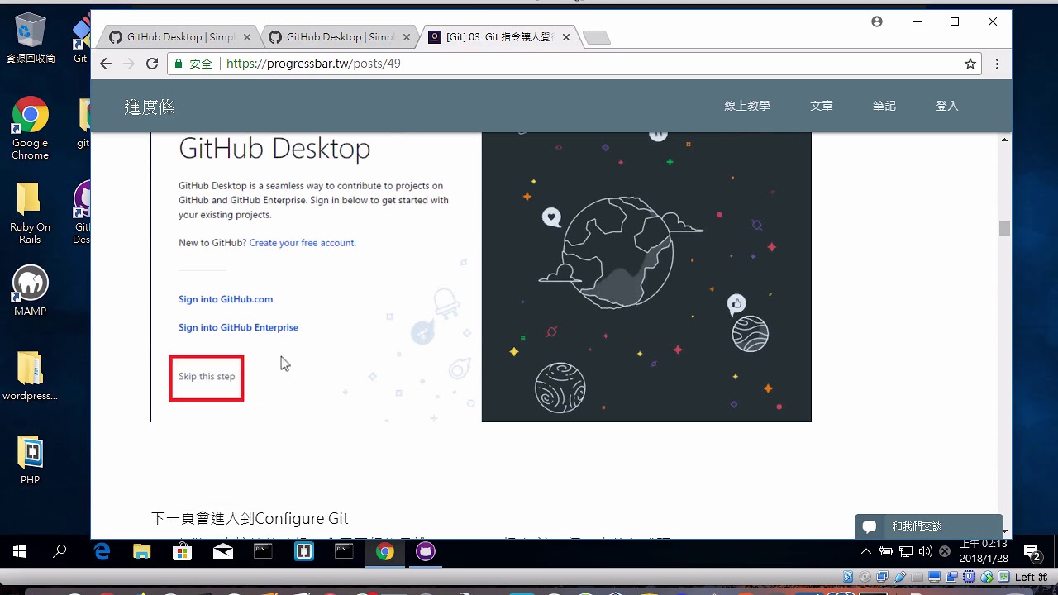Select the Ruby On Rails desktop folder
Screen dimensions: 1058x595
[31, 213]
